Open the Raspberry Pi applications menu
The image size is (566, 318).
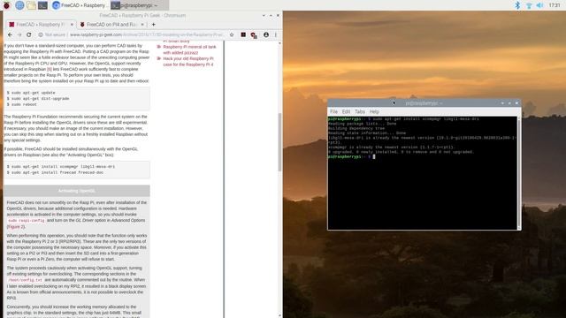[6, 5]
